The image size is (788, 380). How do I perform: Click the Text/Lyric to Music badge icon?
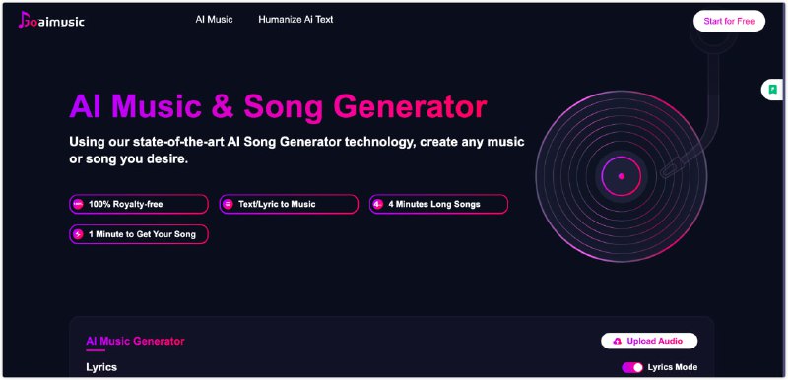228,205
